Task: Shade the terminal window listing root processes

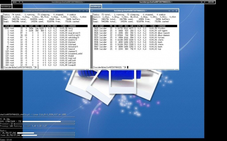Action: point(79,11)
